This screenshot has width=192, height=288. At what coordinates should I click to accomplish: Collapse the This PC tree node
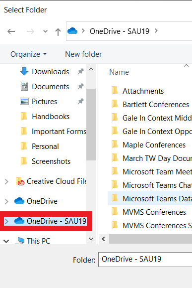(6, 241)
